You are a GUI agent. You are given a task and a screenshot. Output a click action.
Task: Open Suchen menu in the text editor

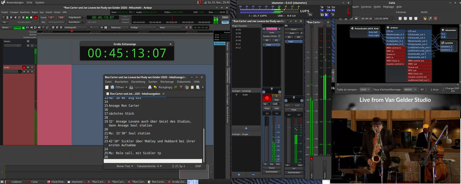click(153, 82)
